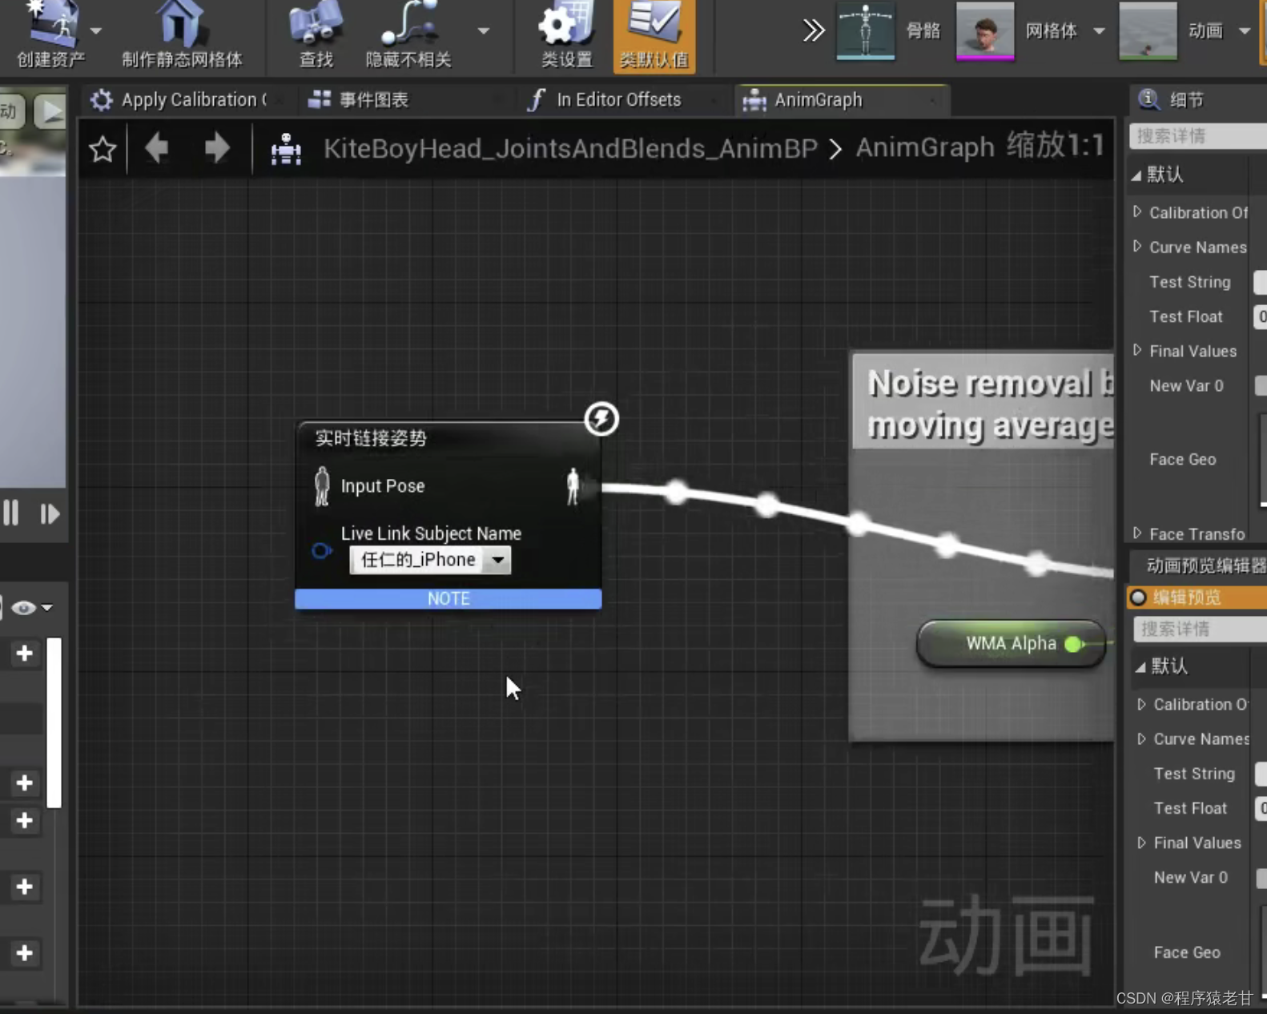Click the play button above the viewport
1267x1014 pixels.
click(50, 112)
